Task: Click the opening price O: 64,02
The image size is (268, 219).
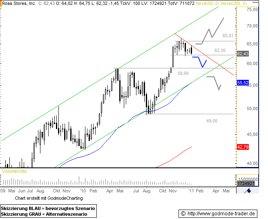Action: tap(64, 3)
